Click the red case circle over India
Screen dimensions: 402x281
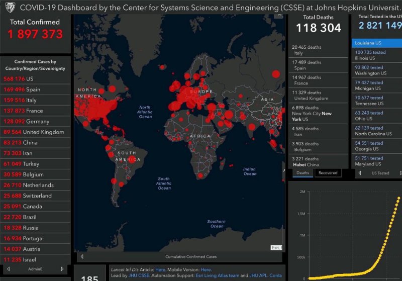tap(252, 127)
